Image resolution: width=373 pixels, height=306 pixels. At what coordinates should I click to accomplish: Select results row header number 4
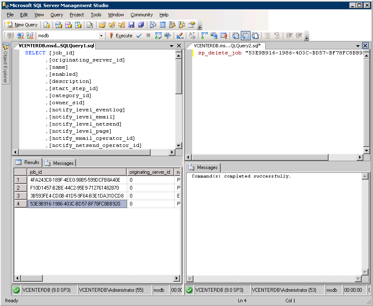(x=21, y=204)
